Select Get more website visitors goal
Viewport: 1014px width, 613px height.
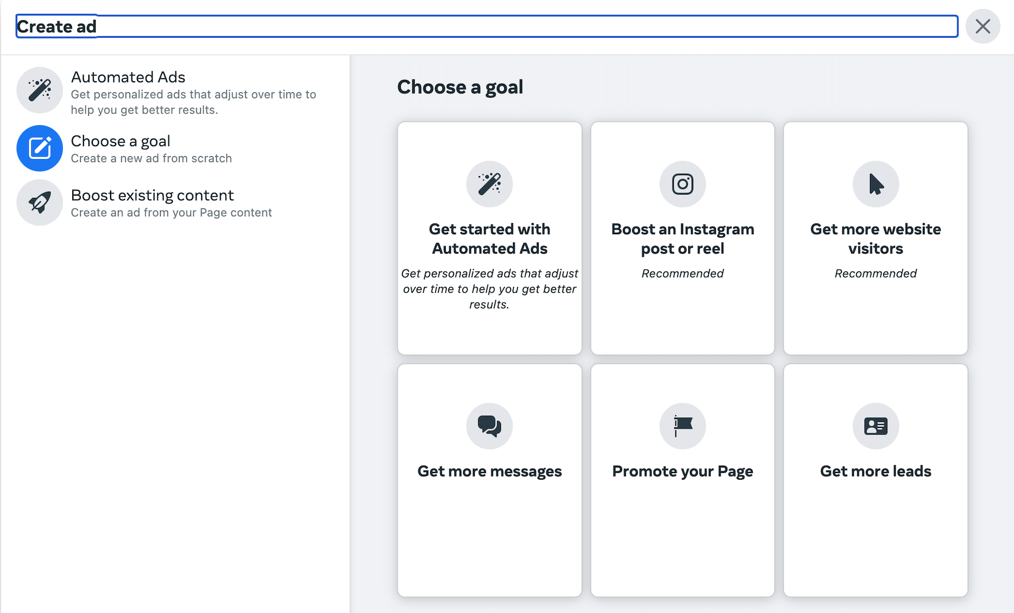876,239
